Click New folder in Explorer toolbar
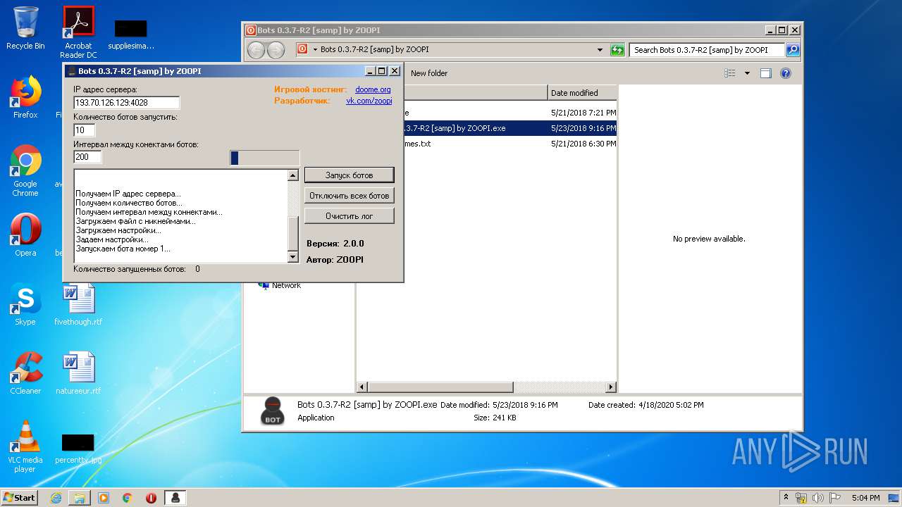 pyautogui.click(x=429, y=73)
